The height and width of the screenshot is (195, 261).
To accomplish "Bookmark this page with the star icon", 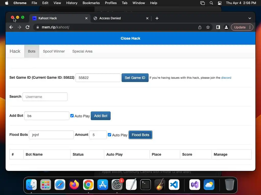I will (x=208, y=27).
